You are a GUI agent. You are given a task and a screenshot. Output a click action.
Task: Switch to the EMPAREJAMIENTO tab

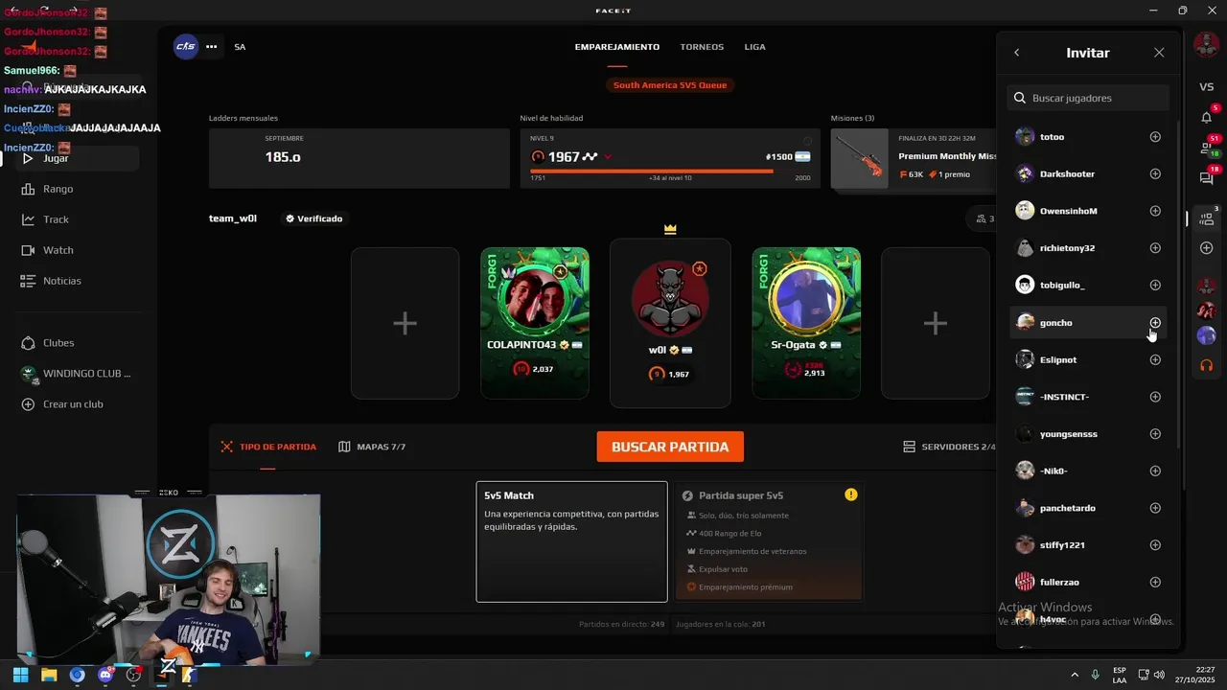tap(617, 47)
